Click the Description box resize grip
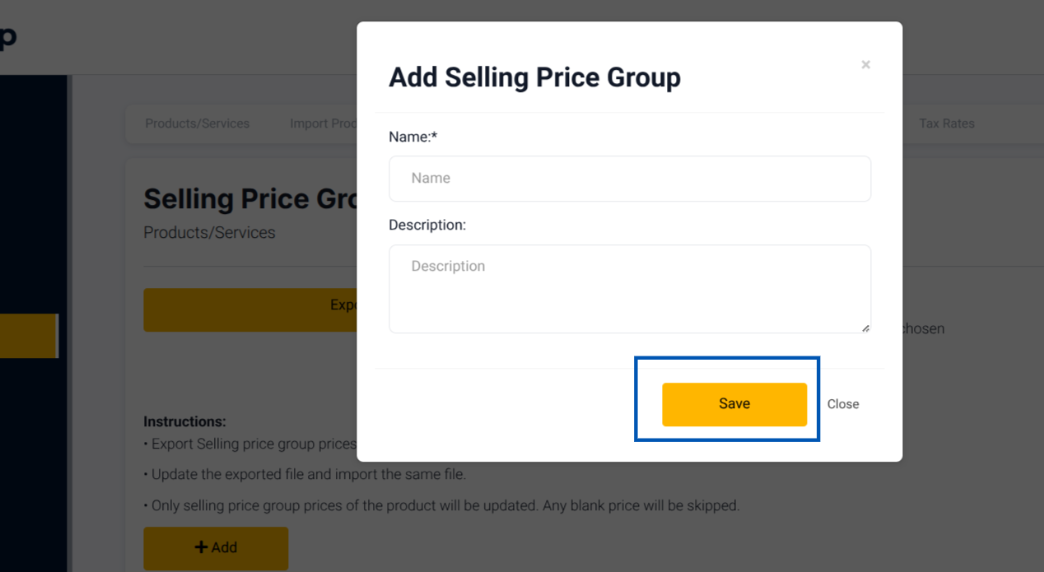The width and height of the screenshot is (1044, 572). click(x=865, y=328)
